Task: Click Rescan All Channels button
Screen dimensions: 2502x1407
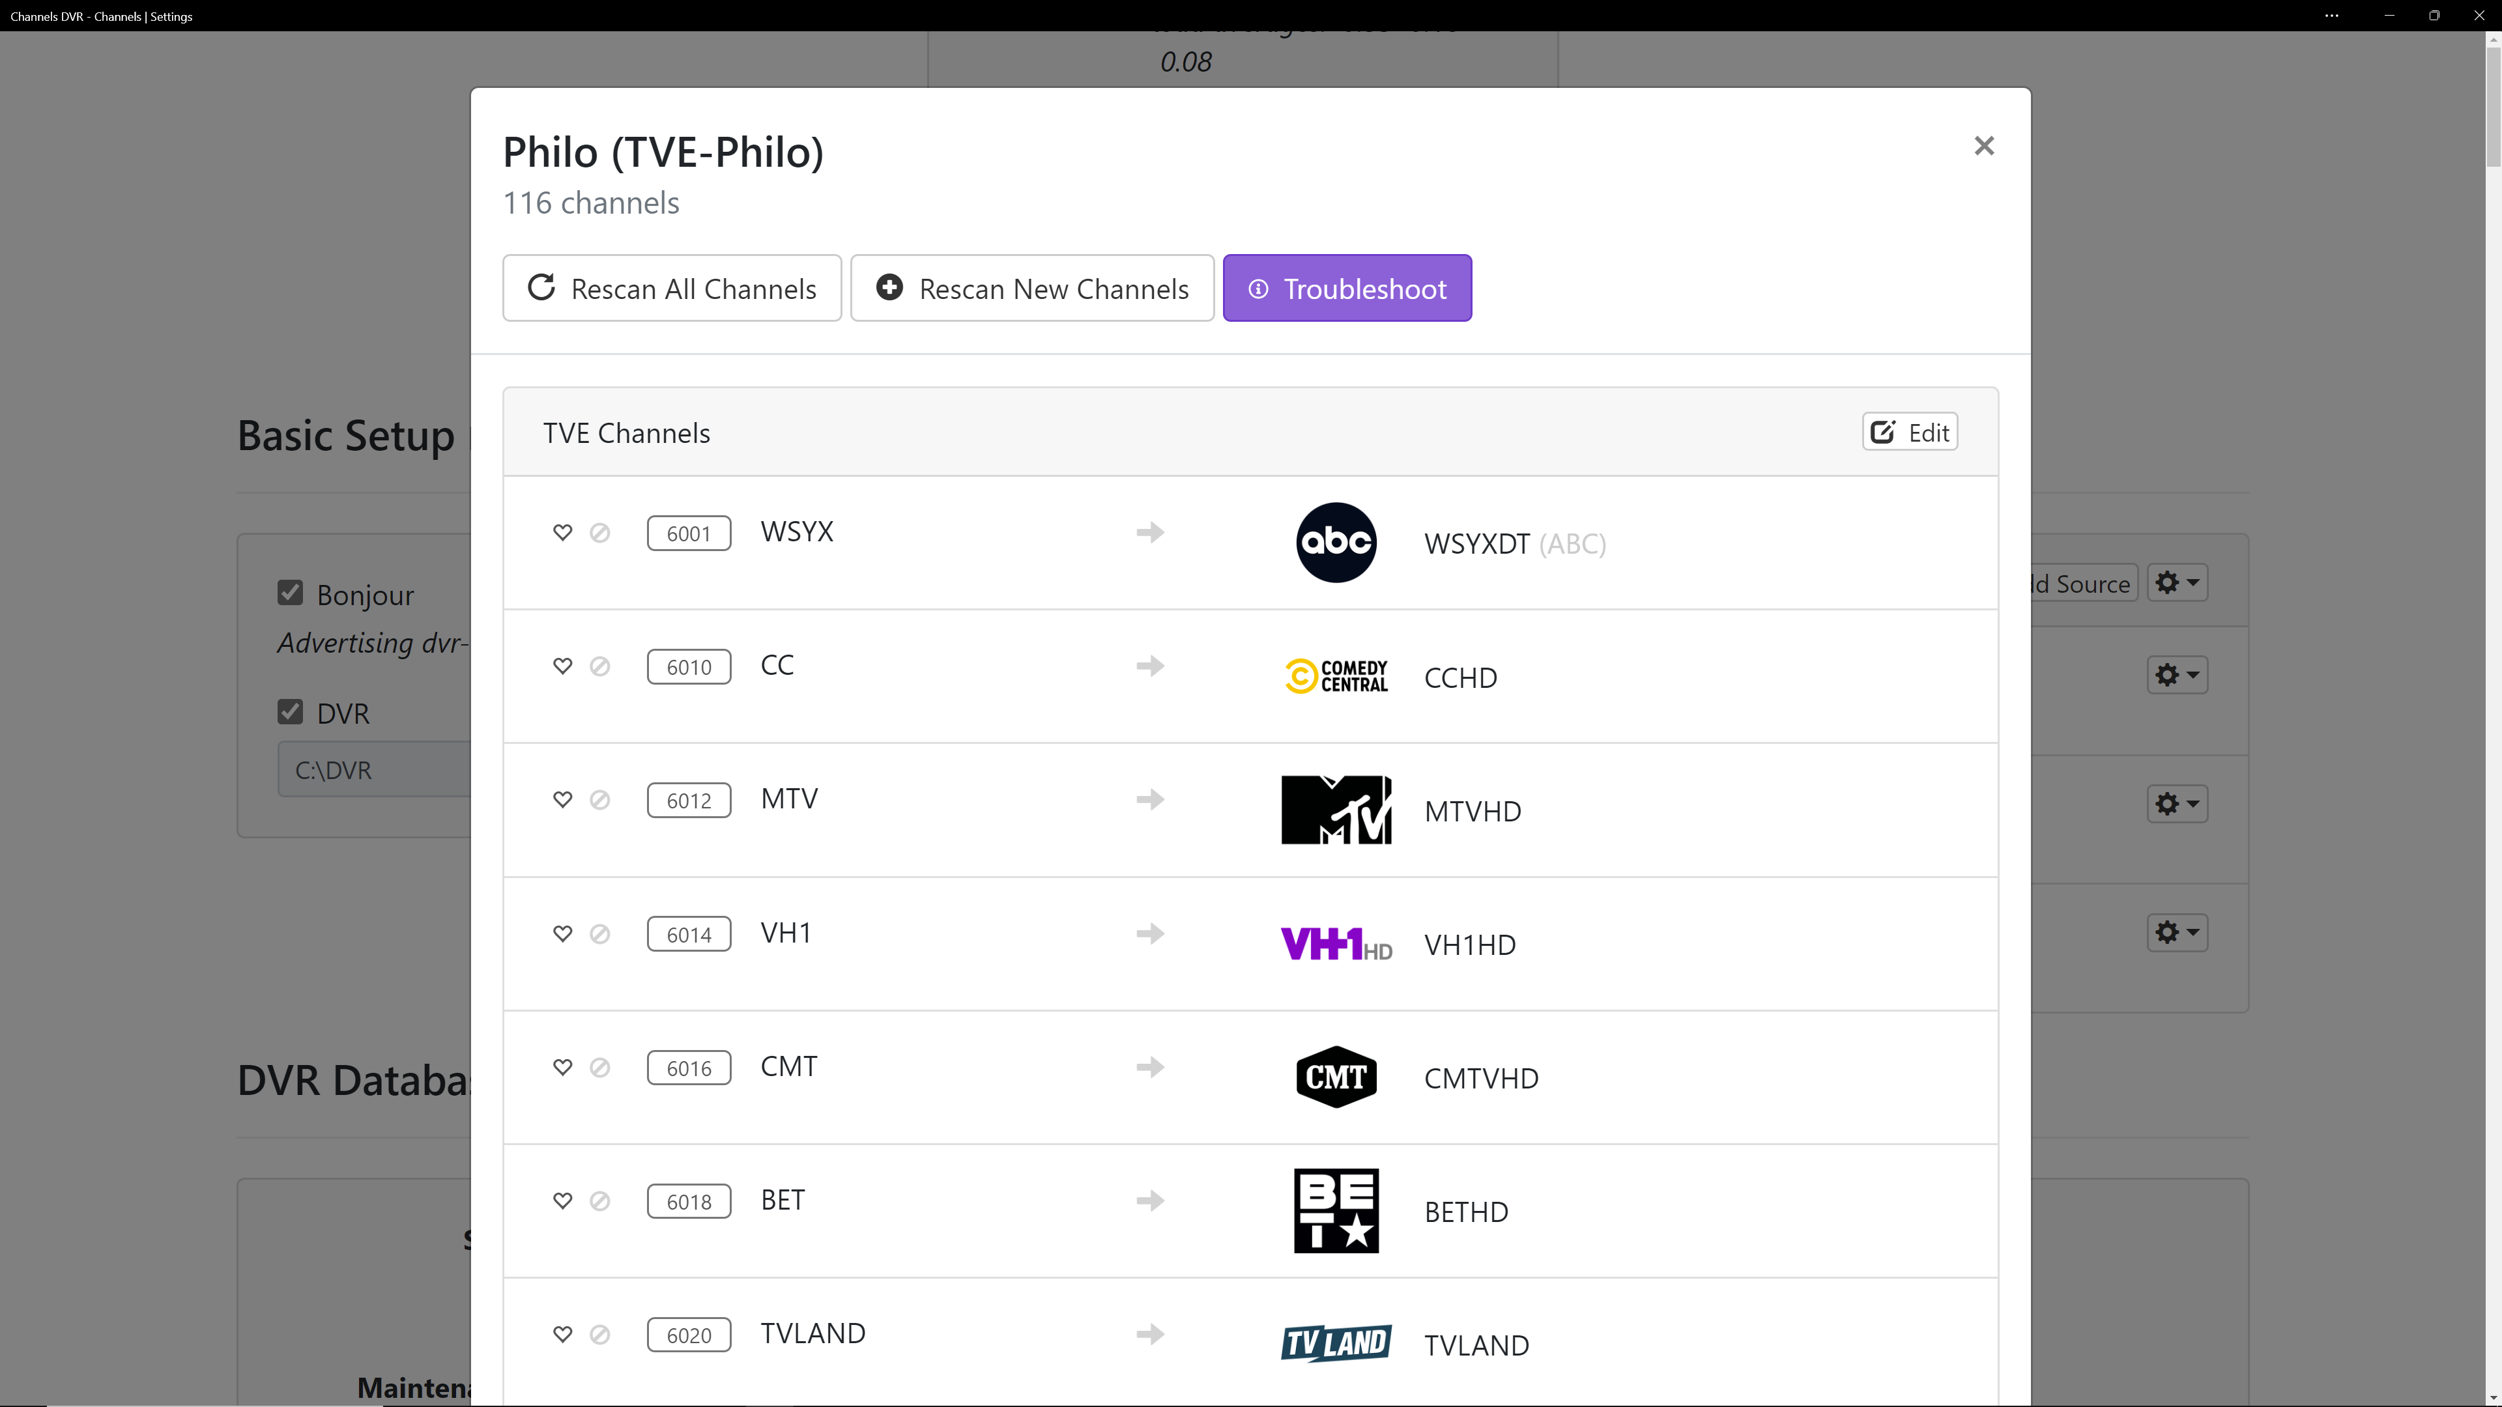Action: click(671, 289)
